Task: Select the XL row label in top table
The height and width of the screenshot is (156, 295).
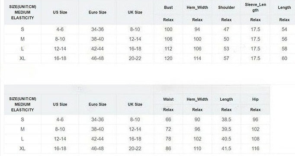Action: tap(22, 58)
